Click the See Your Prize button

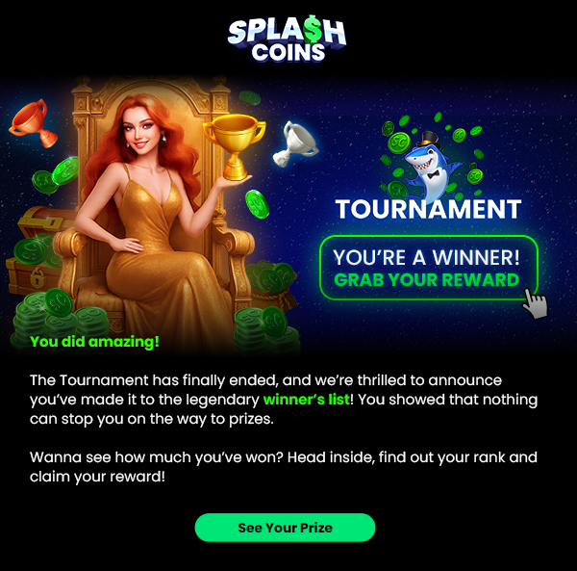[285, 528]
